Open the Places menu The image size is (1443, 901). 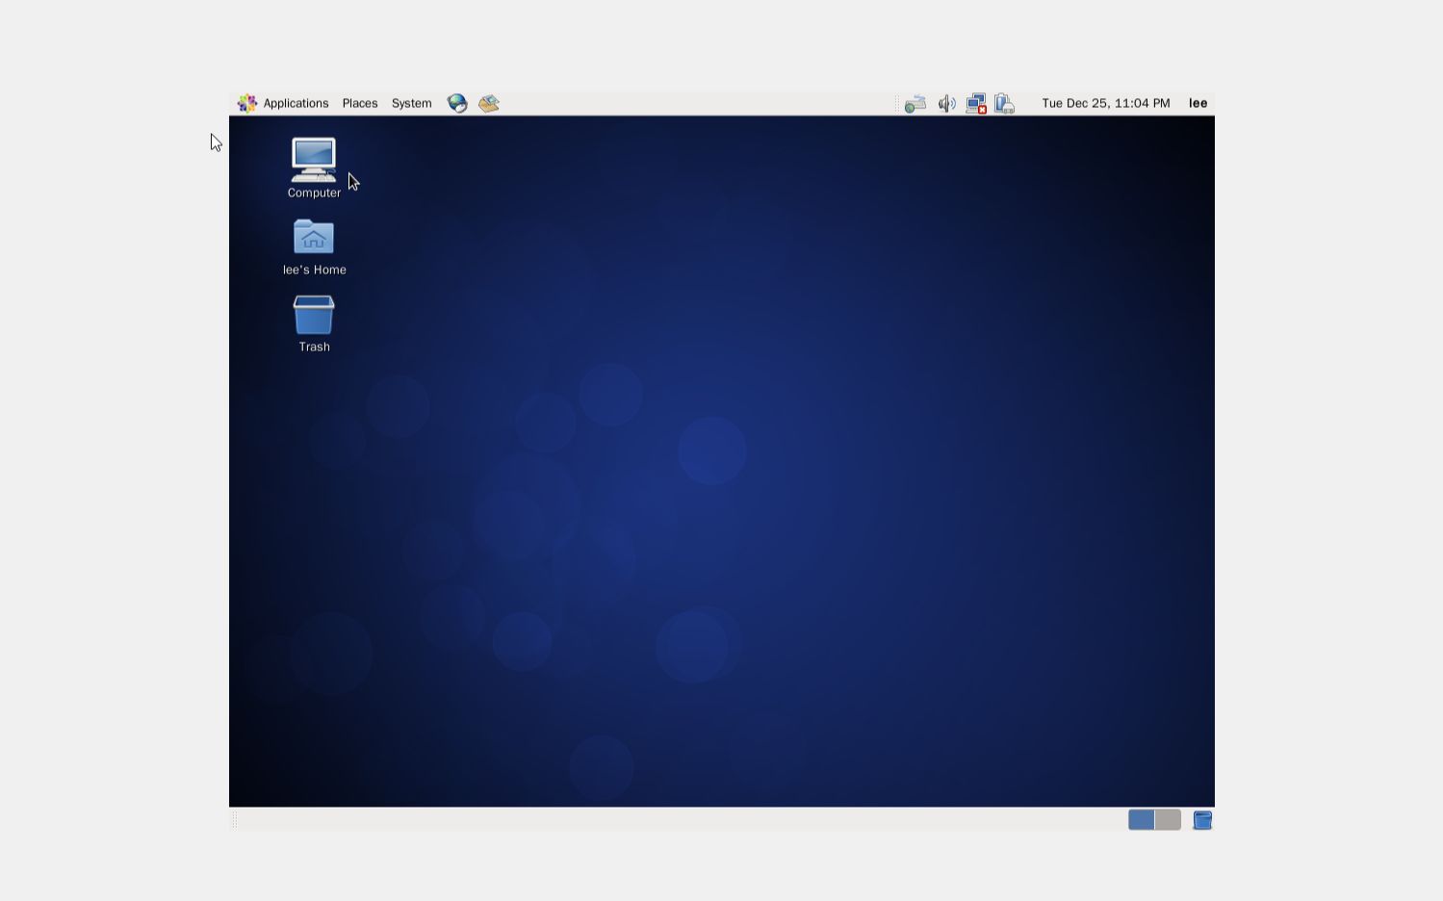tap(360, 103)
